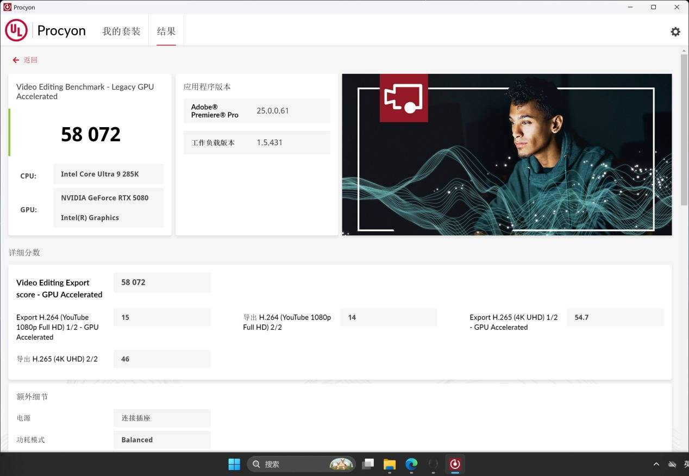Screen dimensions: 689x476
Task: Click the Procyon icon in the taskbar
Action: (x=455, y=464)
